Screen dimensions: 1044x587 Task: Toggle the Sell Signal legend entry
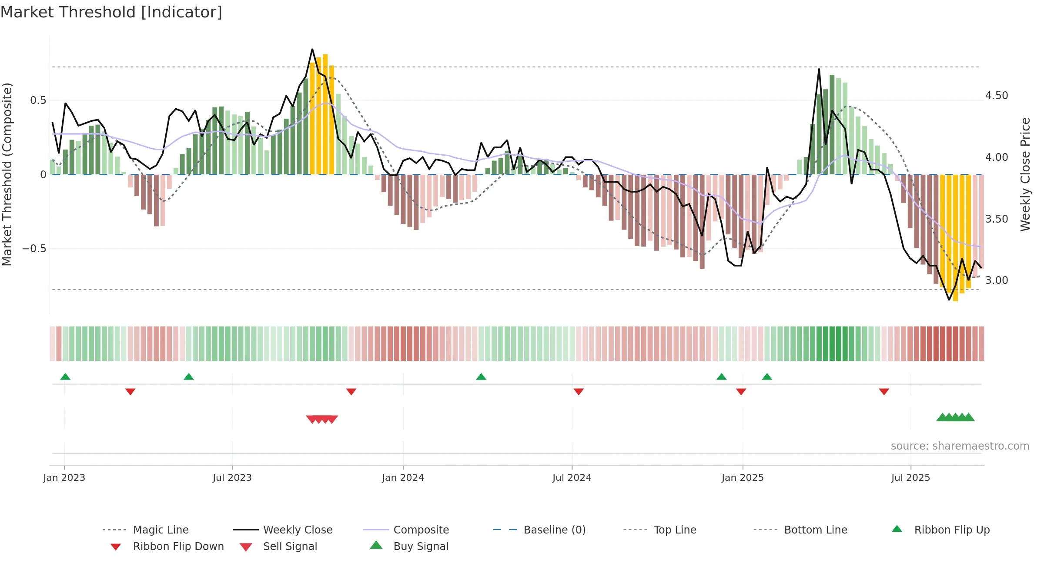(x=278, y=546)
